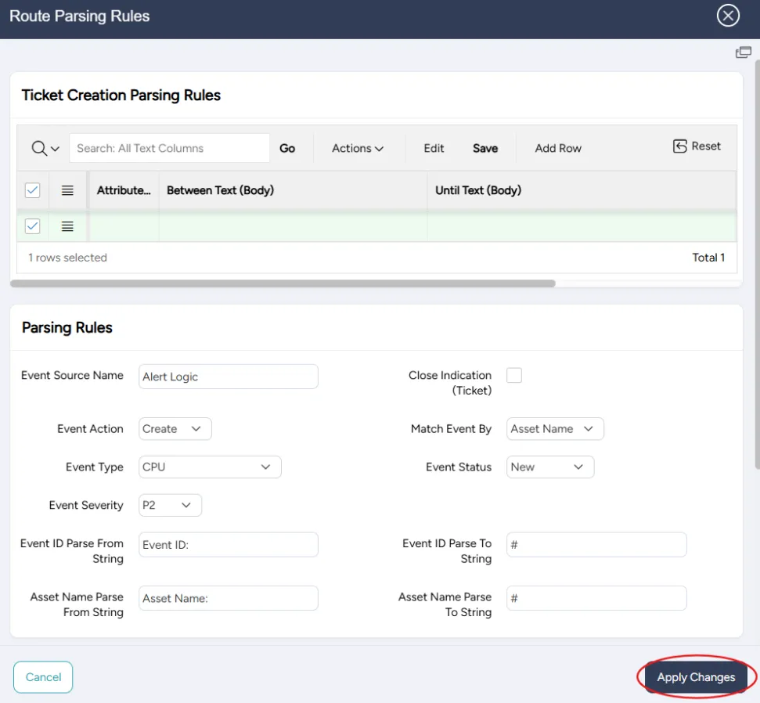
Task: Click the Between Text cell in the selected row
Action: point(294,226)
